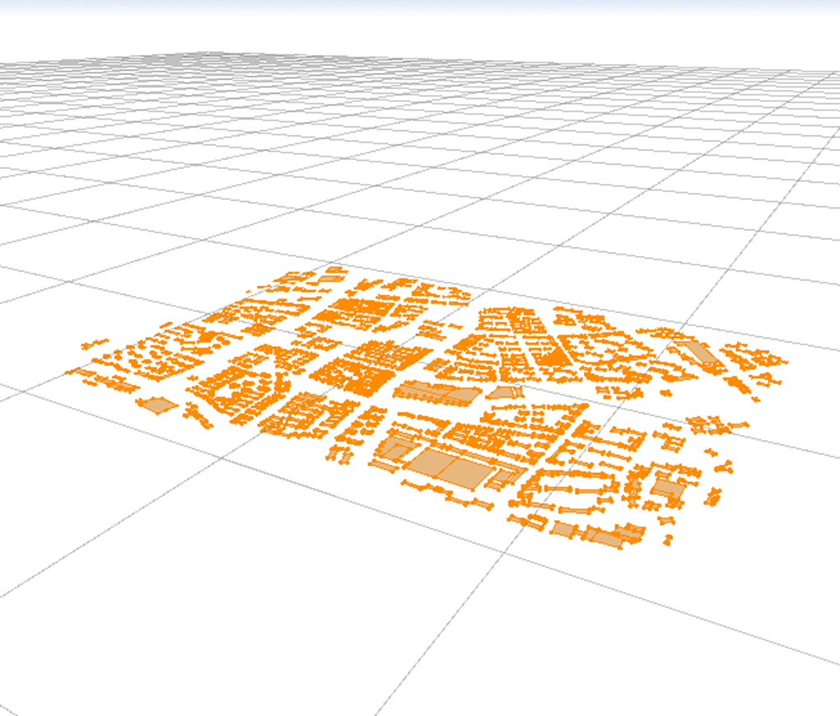This screenshot has width=840, height=716.
Task: Select the isolated tan square footprint at the far left
Action: 156,405
